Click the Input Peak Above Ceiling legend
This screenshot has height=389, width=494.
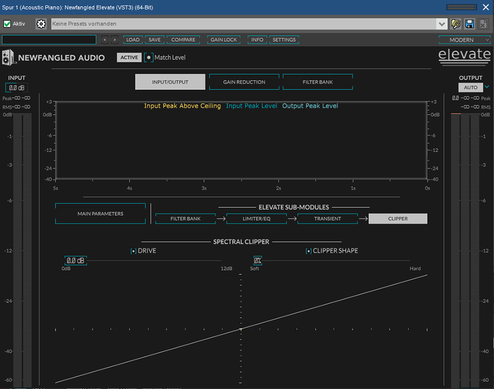click(x=182, y=106)
